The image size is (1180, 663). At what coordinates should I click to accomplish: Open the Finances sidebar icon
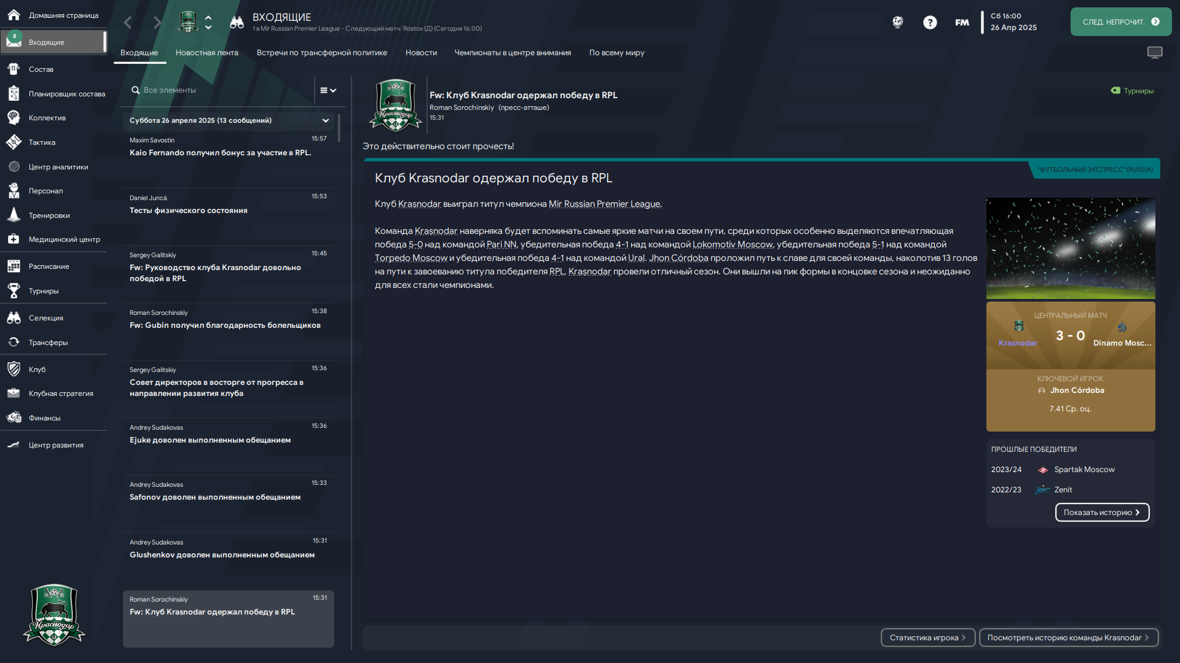point(14,418)
